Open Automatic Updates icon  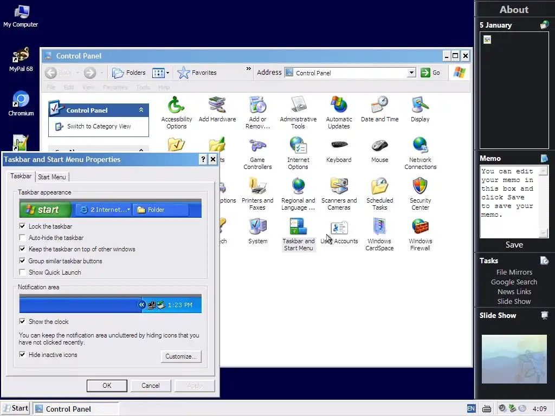(x=339, y=113)
